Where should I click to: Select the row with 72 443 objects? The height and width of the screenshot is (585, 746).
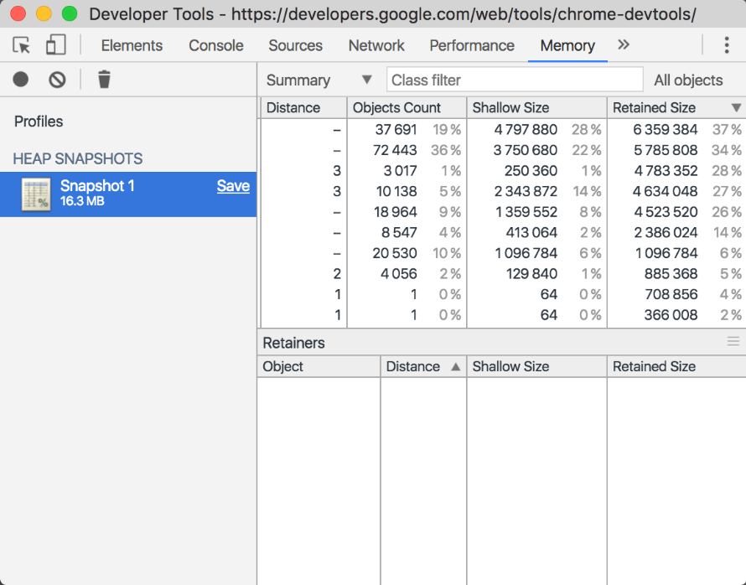(x=504, y=150)
